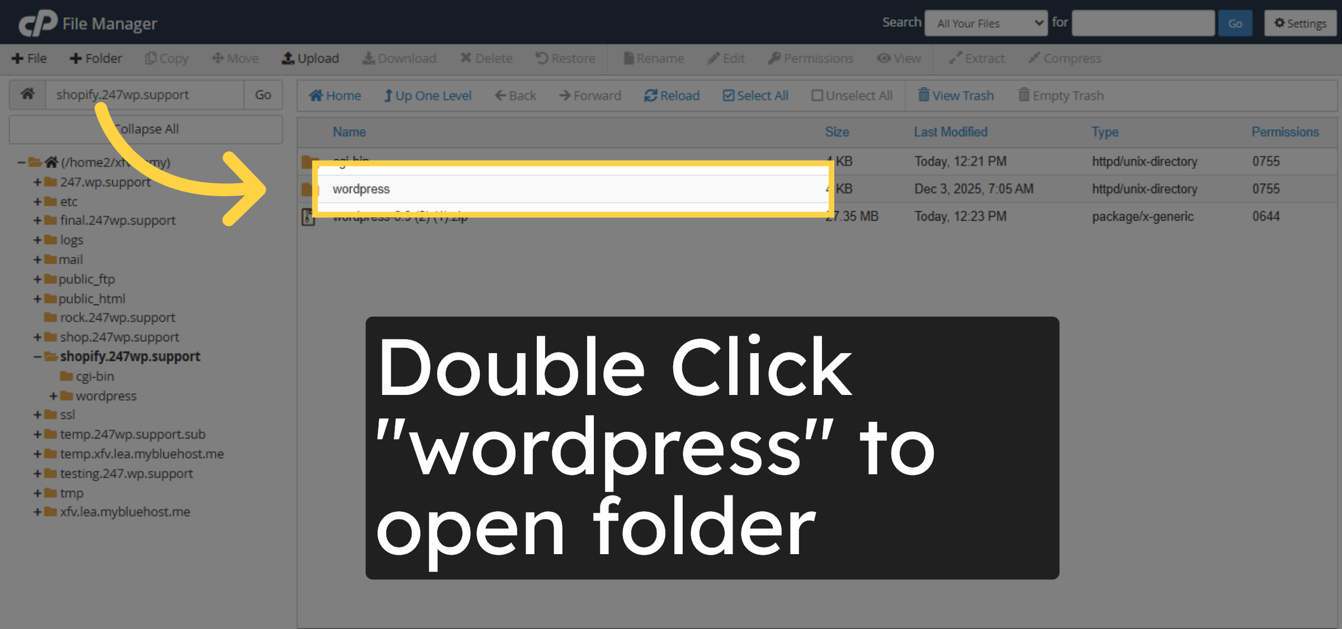1342x629 pixels.
Task: Open the All Your Files search dropdown
Action: pyautogui.click(x=986, y=23)
